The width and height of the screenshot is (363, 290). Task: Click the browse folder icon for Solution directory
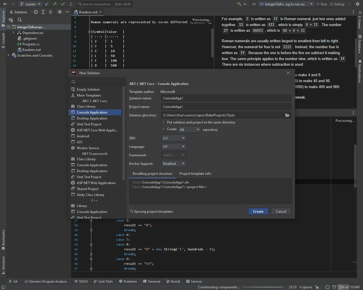click(287, 115)
